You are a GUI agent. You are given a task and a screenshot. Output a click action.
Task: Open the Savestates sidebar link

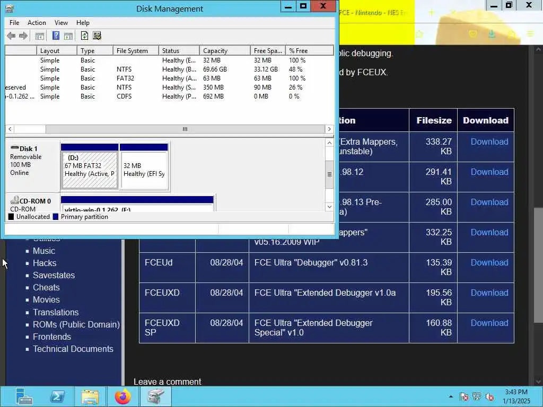coord(54,275)
